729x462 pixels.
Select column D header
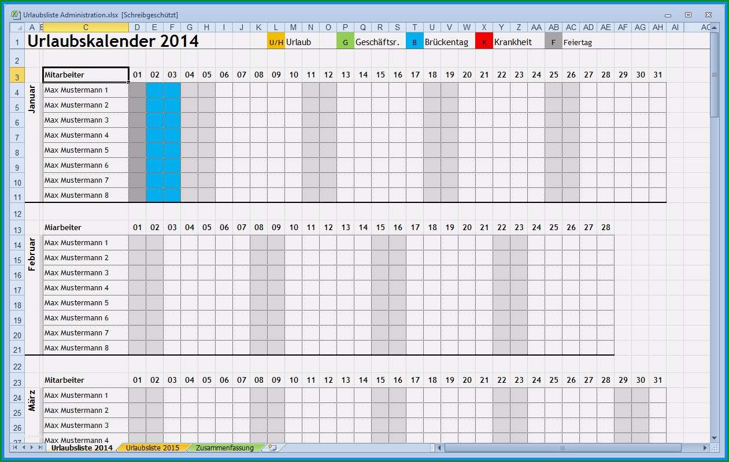(x=137, y=27)
